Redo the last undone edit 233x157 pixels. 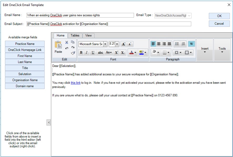pos(73,47)
